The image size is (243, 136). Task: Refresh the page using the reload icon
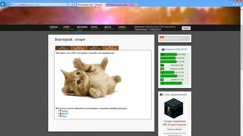point(74,5)
